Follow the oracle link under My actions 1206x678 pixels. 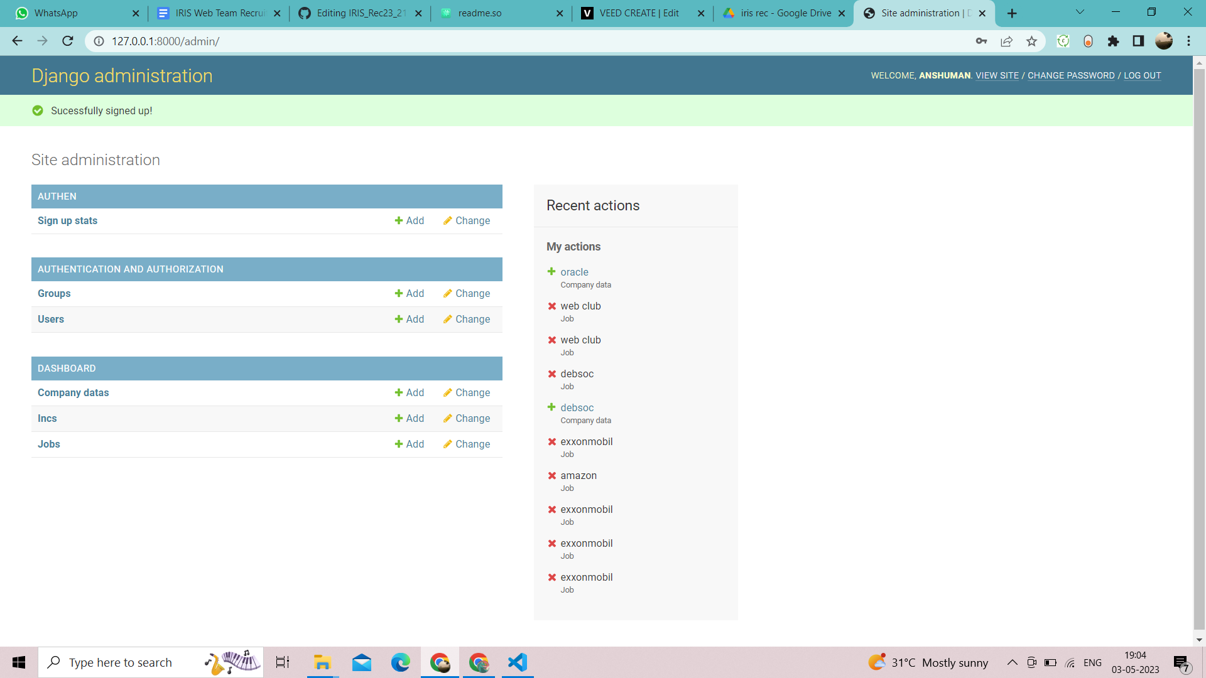pyautogui.click(x=574, y=272)
